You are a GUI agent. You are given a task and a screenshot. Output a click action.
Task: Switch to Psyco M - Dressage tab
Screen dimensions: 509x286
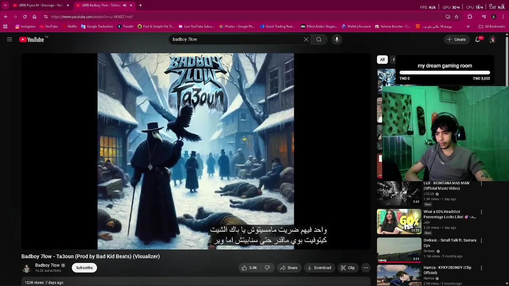[41, 5]
